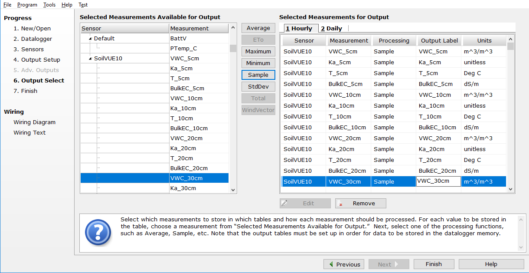Open the Program menu
Image resolution: width=529 pixels, height=273 pixels.
[x=27, y=5]
